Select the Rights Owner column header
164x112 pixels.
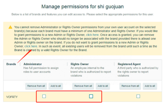(x=80, y=64)
